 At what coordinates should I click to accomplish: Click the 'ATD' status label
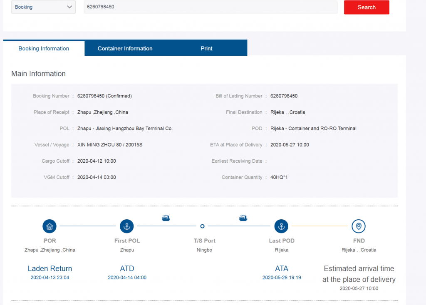[x=127, y=268]
